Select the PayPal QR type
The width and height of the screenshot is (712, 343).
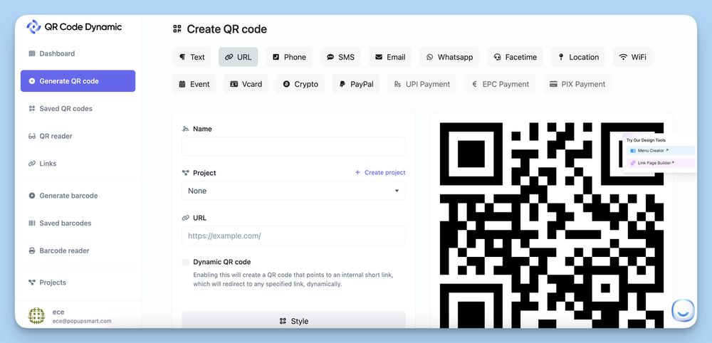pos(356,84)
